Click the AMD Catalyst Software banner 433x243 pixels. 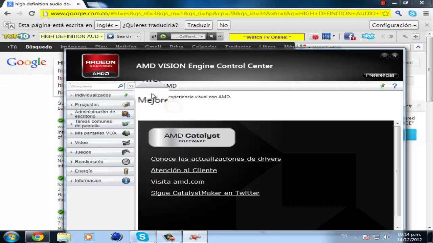[192, 137]
